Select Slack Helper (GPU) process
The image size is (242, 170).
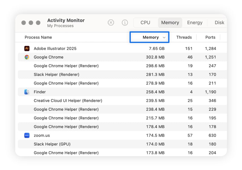point(122,144)
